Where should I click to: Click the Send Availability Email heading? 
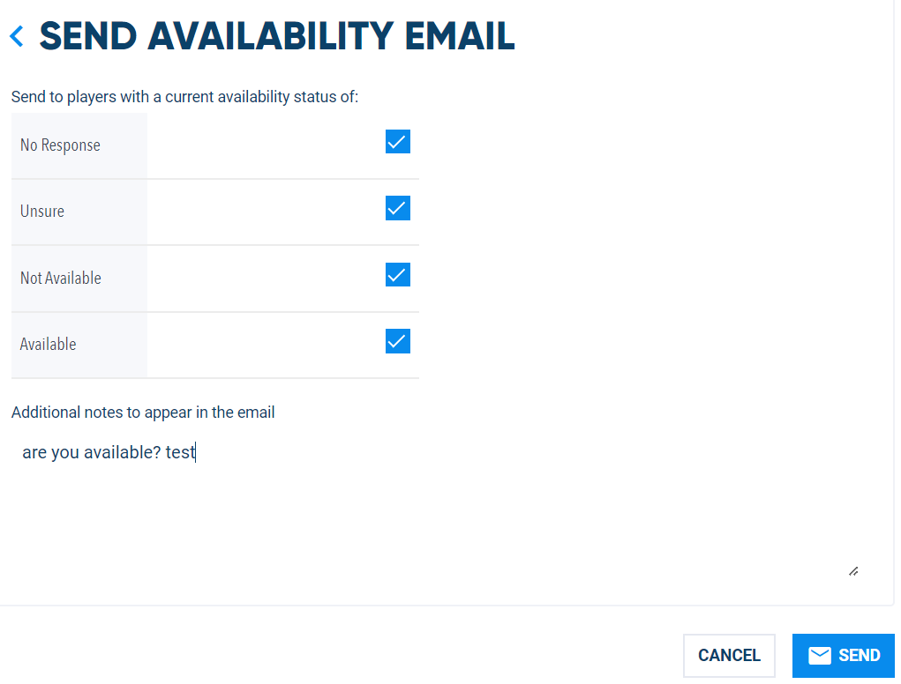277,36
